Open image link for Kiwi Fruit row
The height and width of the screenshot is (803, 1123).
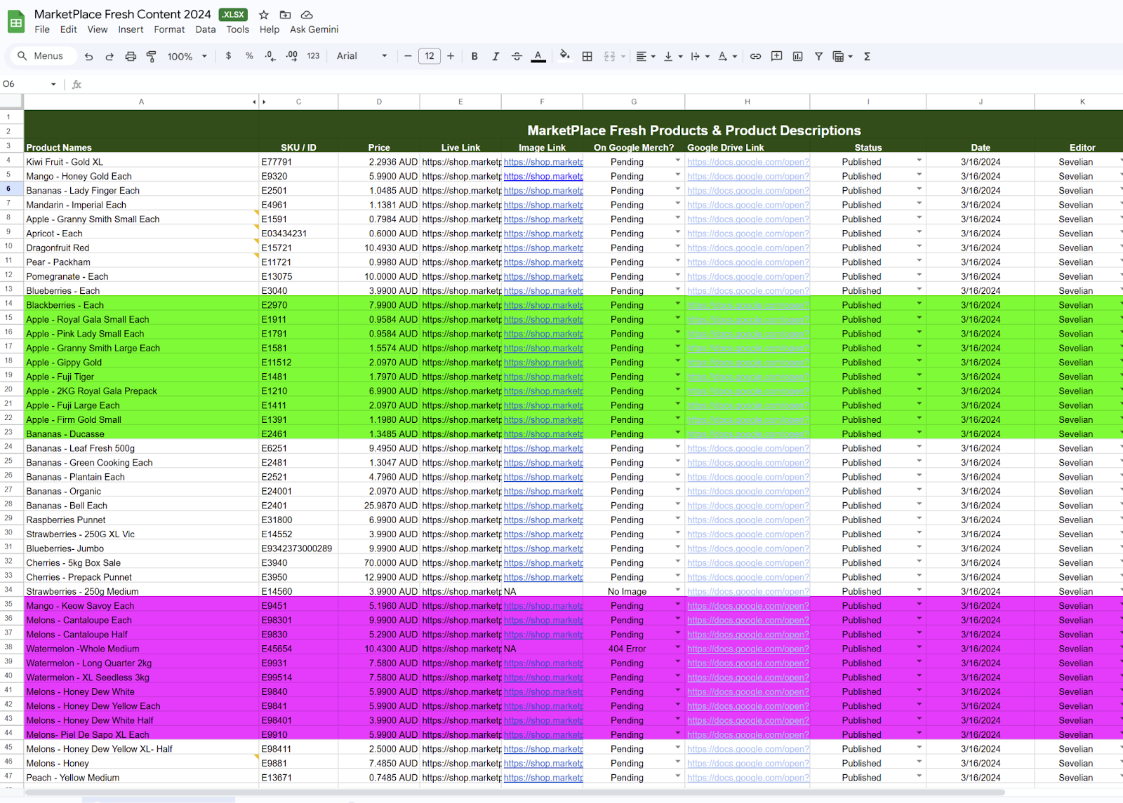543,162
